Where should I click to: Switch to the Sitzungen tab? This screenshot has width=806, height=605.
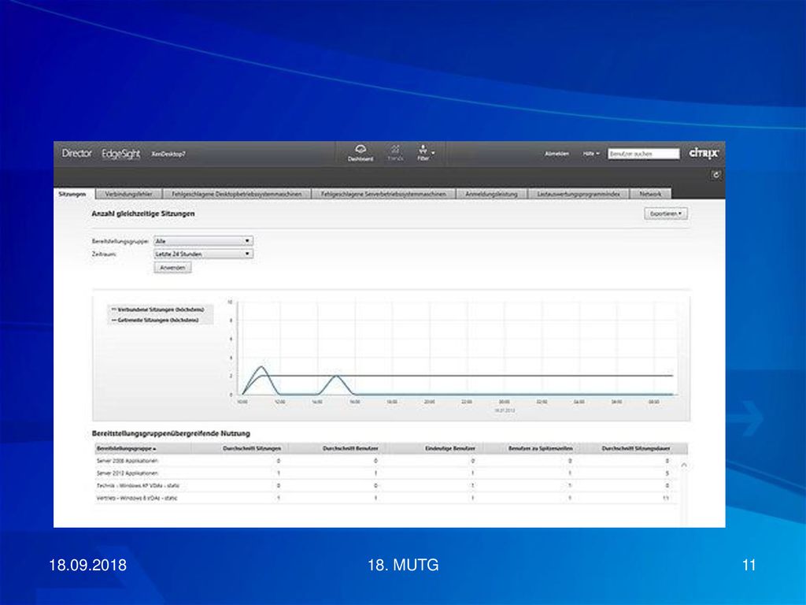click(x=72, y=194)
